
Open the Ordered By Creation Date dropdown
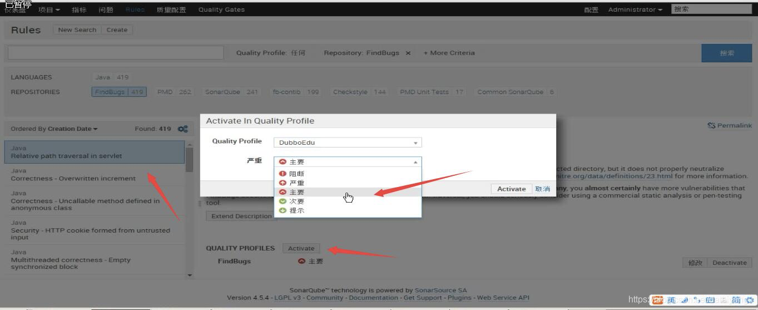[54, 129]
